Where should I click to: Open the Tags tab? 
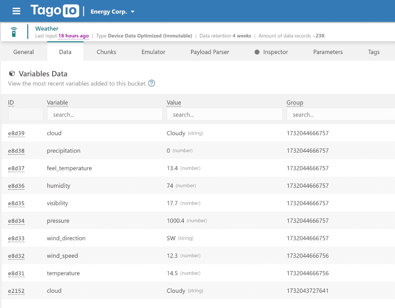click(373, 52)
